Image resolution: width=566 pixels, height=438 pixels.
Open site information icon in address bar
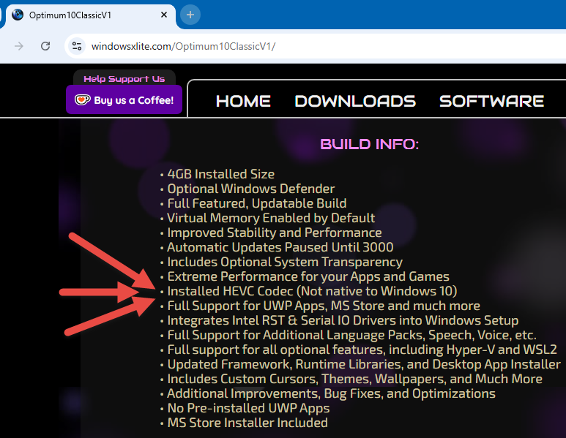(x=76, y=46)
